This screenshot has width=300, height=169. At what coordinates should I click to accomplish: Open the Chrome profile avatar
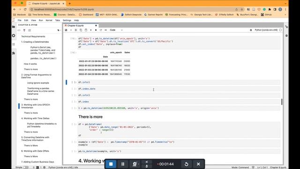click(280, 9)
